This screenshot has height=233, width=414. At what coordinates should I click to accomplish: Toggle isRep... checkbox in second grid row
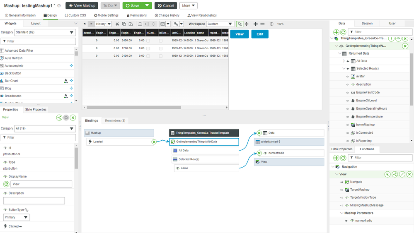click(160, 48)
